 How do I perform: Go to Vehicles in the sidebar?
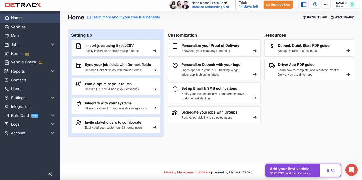[x=30, y=27]
